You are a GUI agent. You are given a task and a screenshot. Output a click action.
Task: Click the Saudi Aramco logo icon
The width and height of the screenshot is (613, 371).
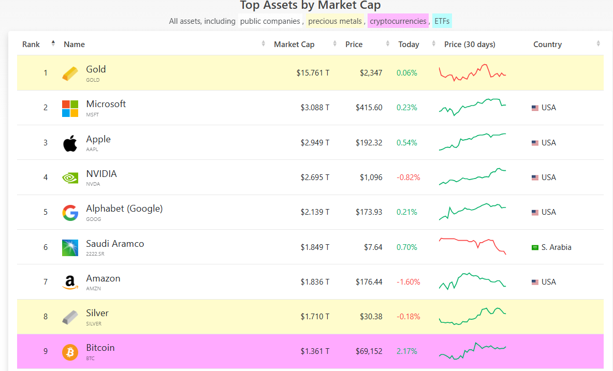point(70,248)
